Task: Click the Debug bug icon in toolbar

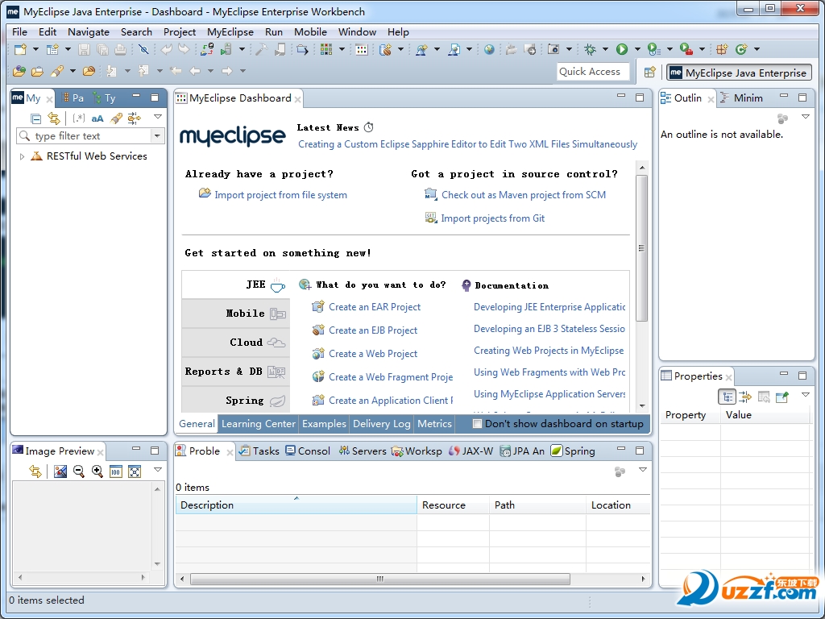Action: click(591, 50)
